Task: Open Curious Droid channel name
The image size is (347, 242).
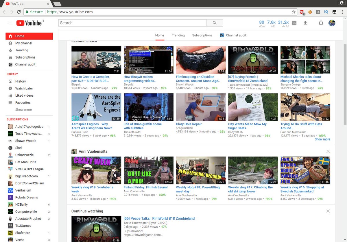Action: [x=80, y=132]
